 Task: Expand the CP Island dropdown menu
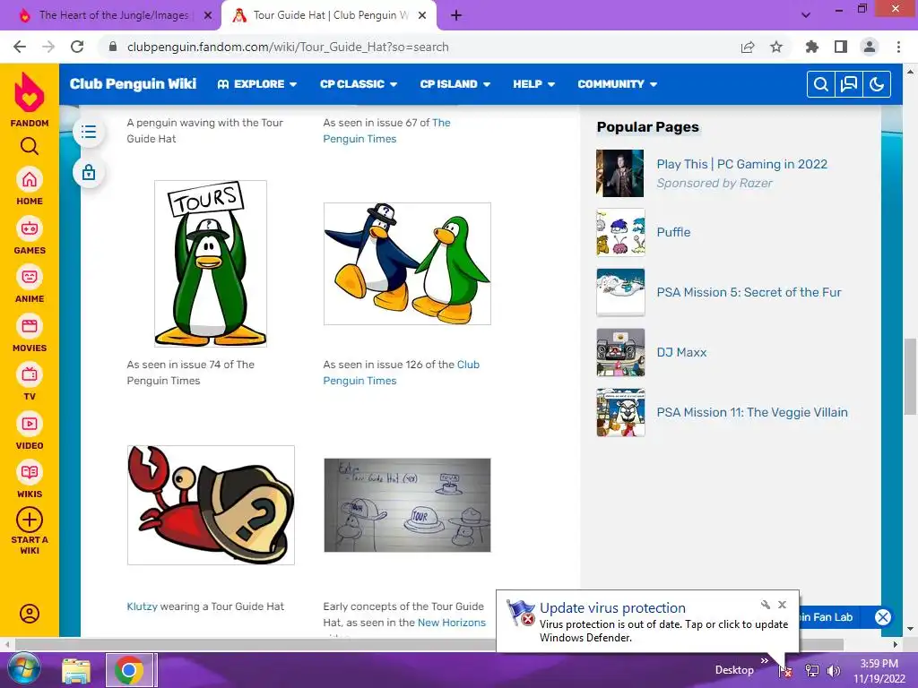pos(455,84)
